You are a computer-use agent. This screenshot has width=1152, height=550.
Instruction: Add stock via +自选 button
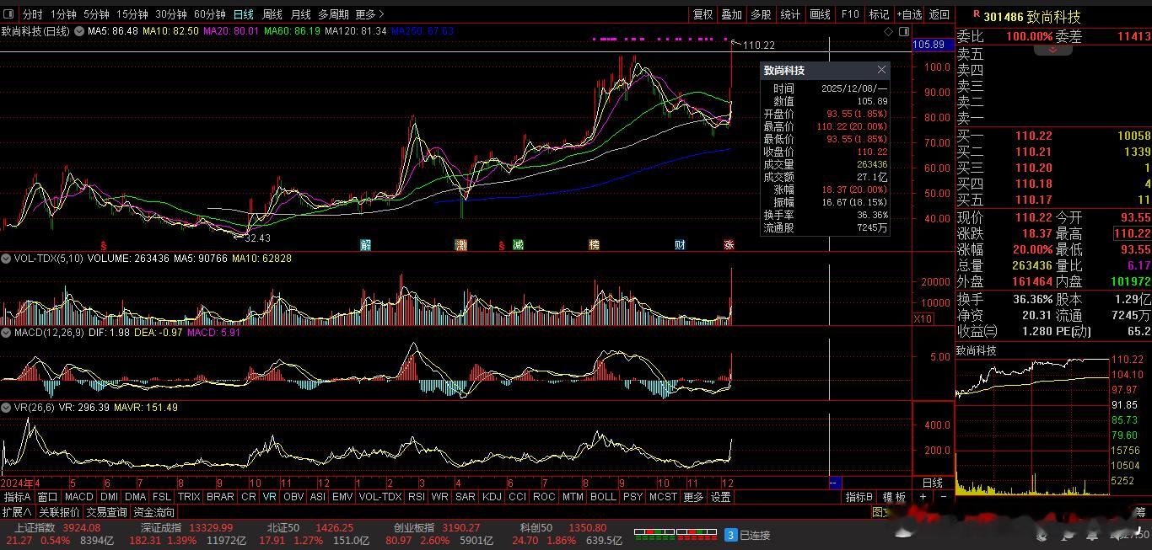[909, 14]
